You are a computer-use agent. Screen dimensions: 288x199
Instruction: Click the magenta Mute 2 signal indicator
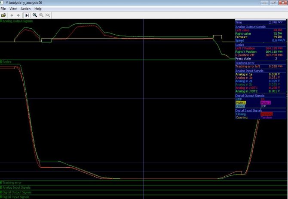pos(266,103)
